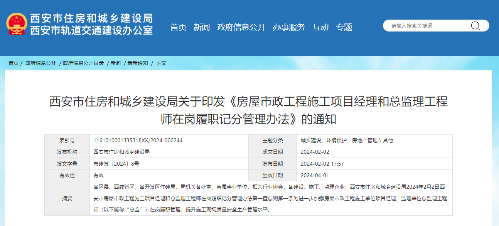The width and height of the screenshot is (499, 226).
Task: Click the search keyword input field
Action: pyautogui.click(x=428, y=26)
